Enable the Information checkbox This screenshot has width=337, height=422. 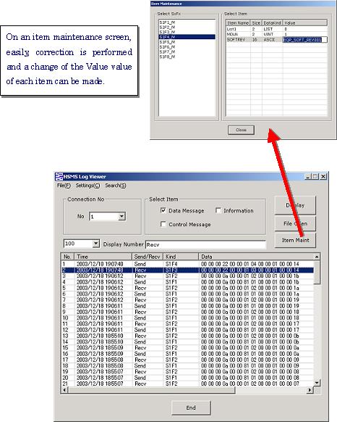[x=218, y=210]
